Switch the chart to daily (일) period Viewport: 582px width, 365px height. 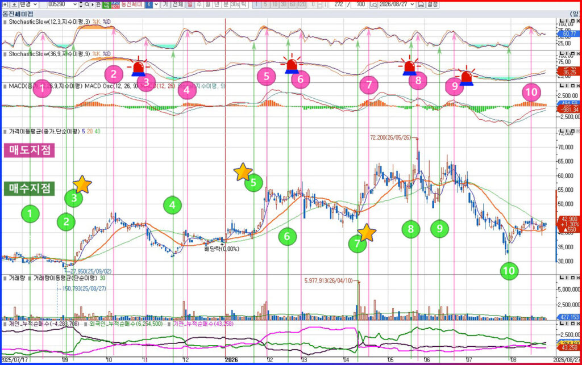click(190, 5)
